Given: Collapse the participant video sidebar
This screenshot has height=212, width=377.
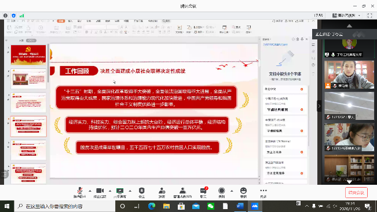Looking at the screenshot, I should click(319, 106).
